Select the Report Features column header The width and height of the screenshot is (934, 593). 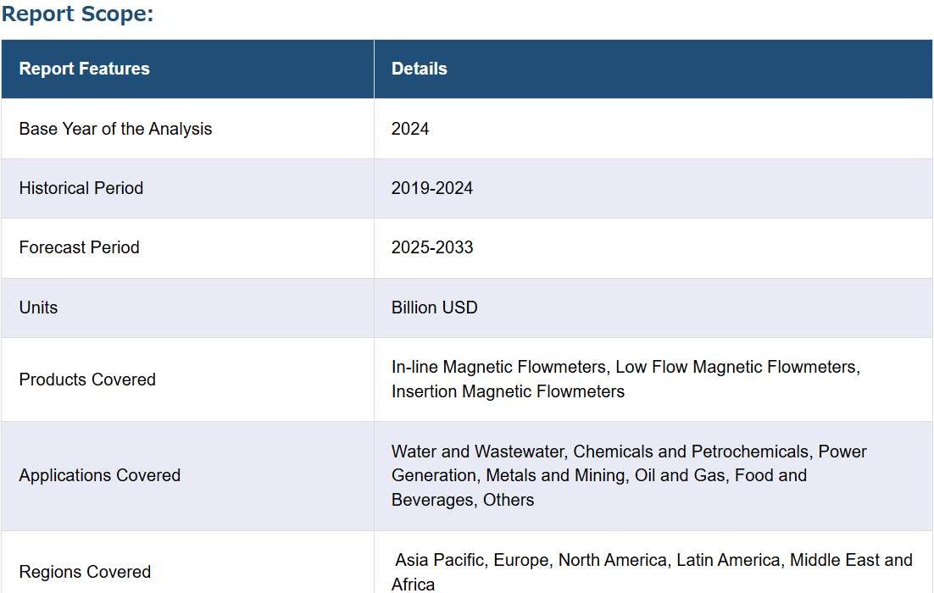(x=84, y=69)
